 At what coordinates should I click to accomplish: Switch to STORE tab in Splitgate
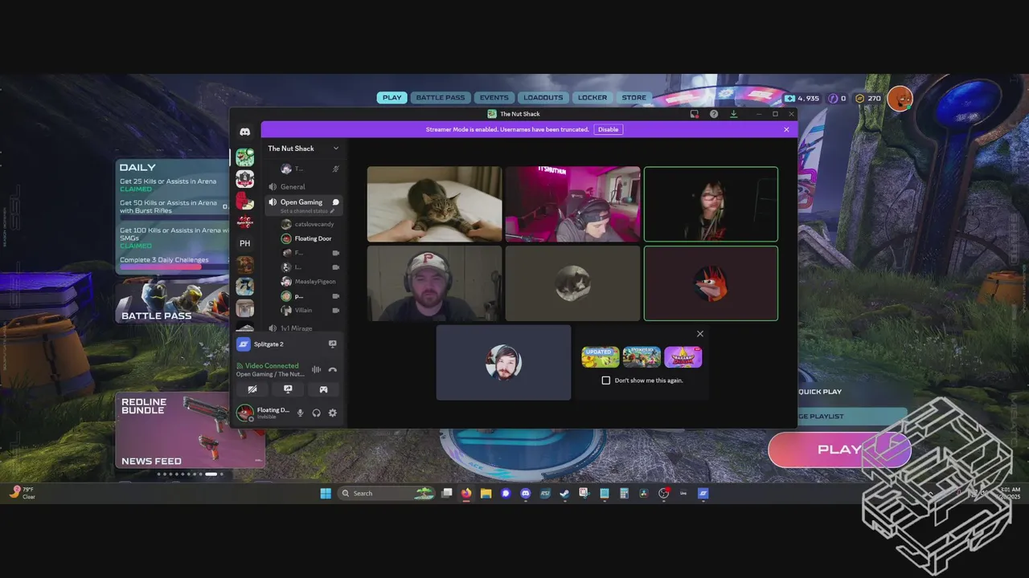point(634,98)
